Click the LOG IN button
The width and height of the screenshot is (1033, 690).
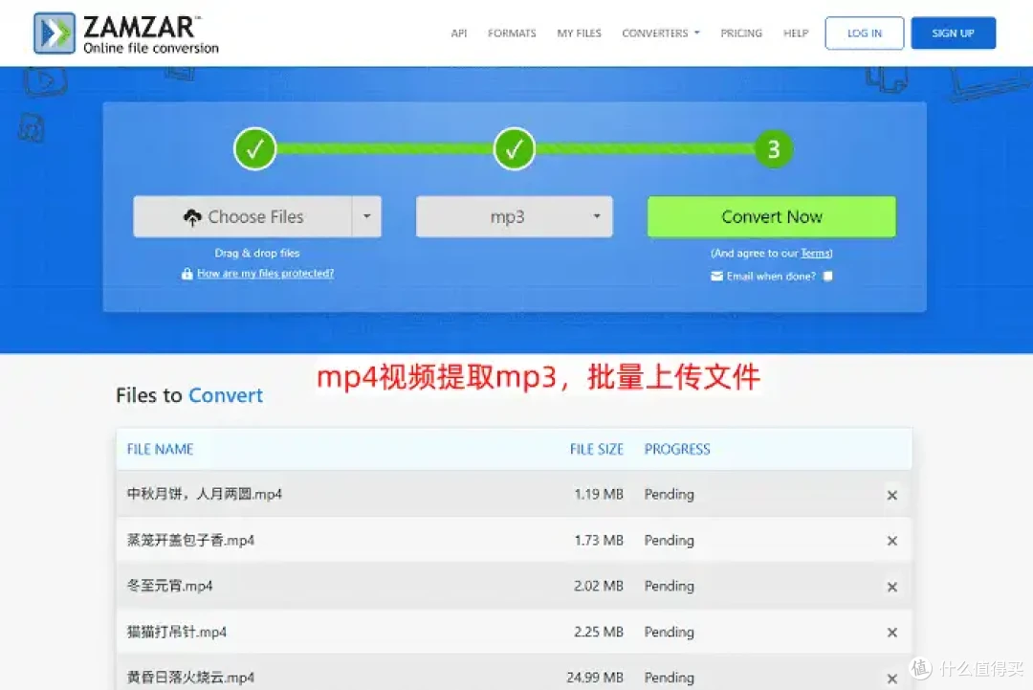point(865,33)
